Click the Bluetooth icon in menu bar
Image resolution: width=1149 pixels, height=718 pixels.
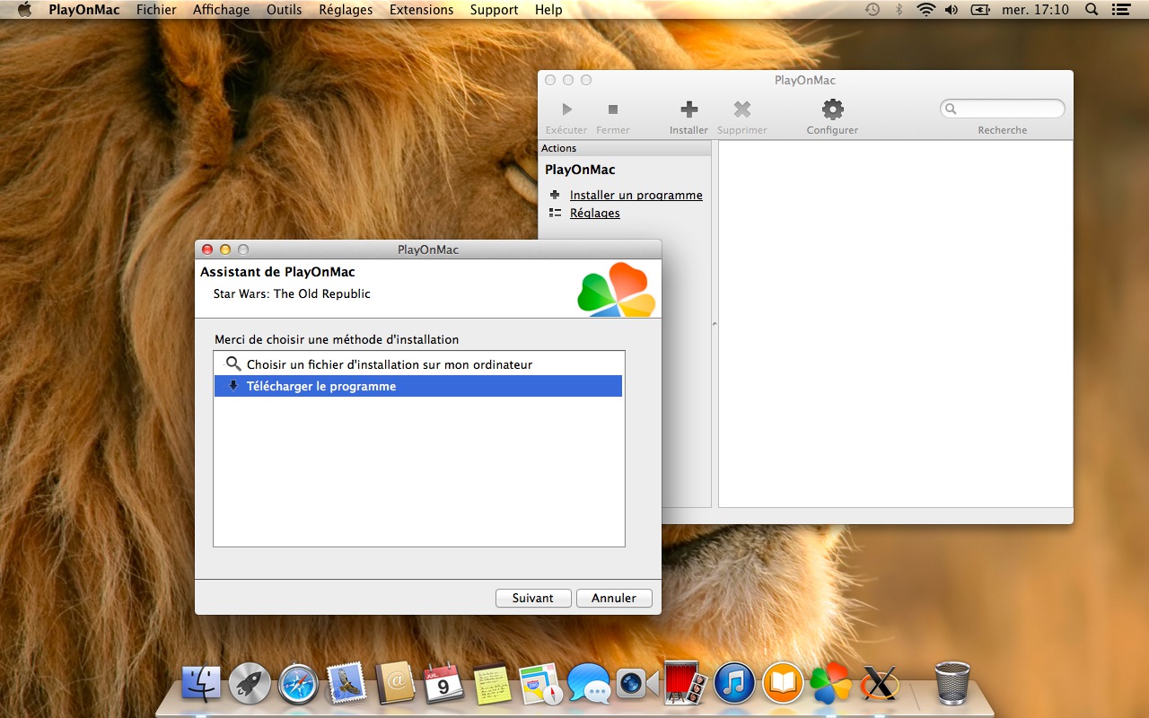pos(899,10)
